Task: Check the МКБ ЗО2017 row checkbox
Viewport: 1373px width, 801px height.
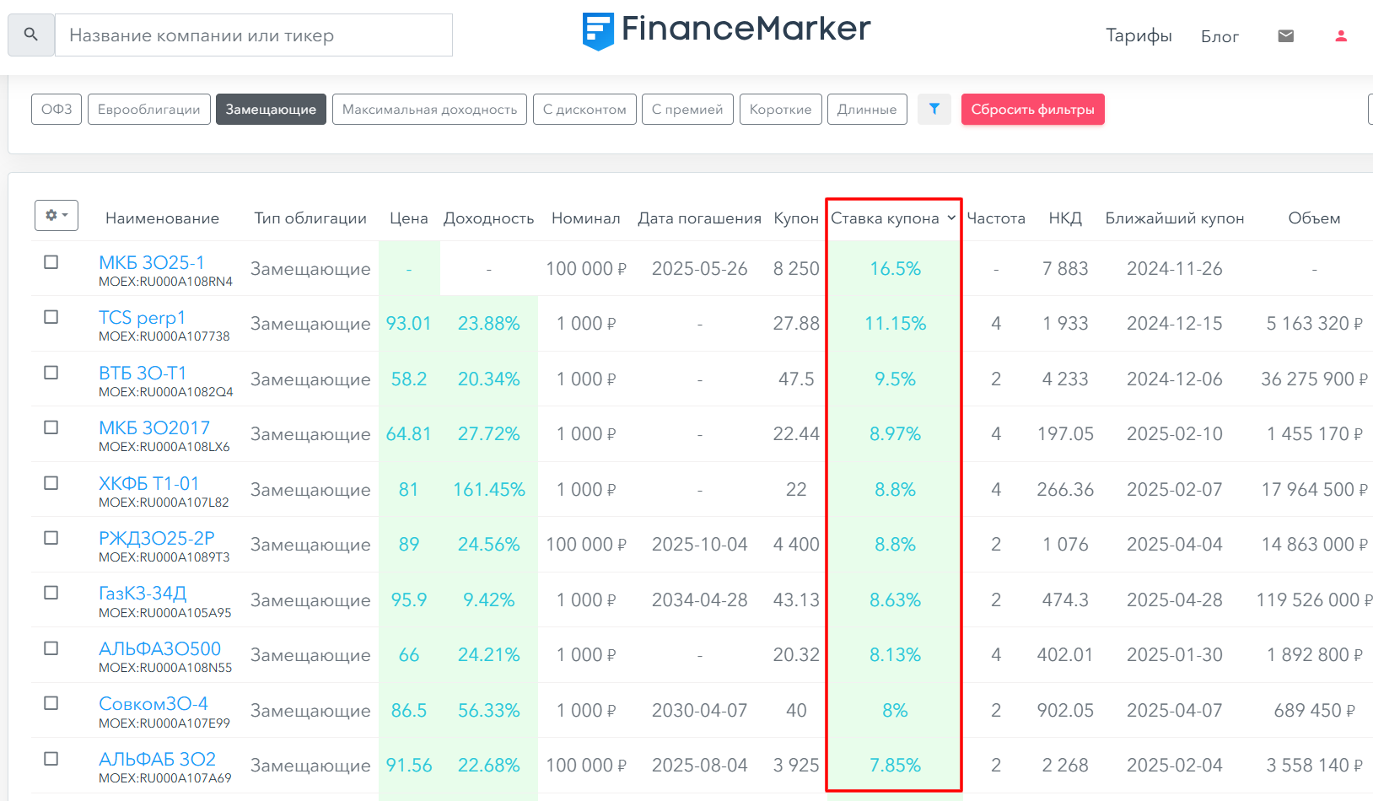Action: tap(51, 427)
